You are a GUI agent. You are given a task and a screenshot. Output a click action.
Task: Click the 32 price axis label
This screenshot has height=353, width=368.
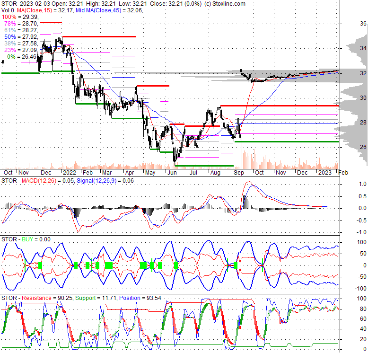(363, 73)
